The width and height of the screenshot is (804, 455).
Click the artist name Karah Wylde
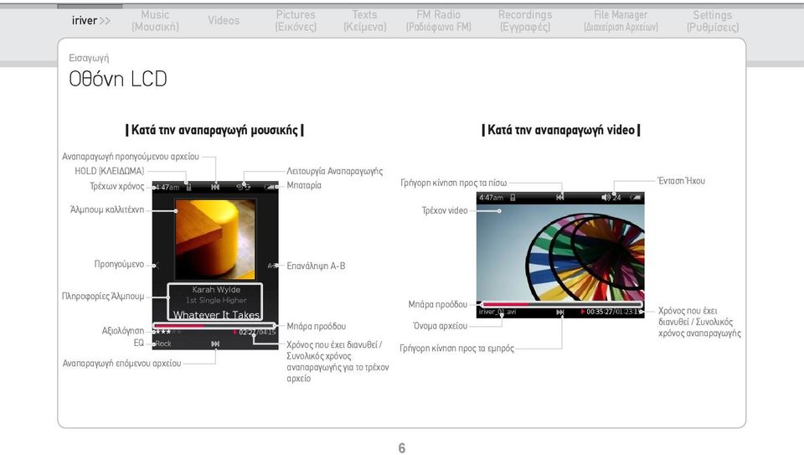[x=216, y=289]
